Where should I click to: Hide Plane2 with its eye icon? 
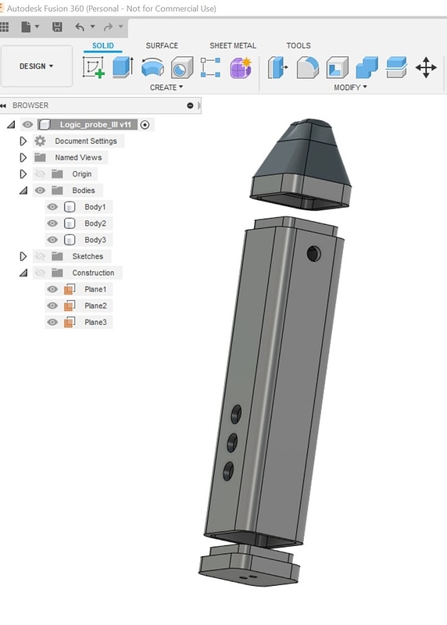tap(52, 305)
